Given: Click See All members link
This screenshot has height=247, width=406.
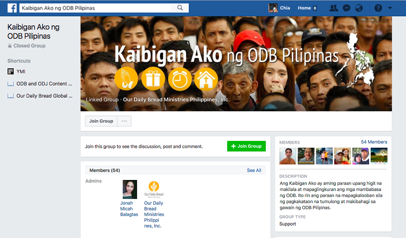Looking at the screenshot, I should coord(254,170).
